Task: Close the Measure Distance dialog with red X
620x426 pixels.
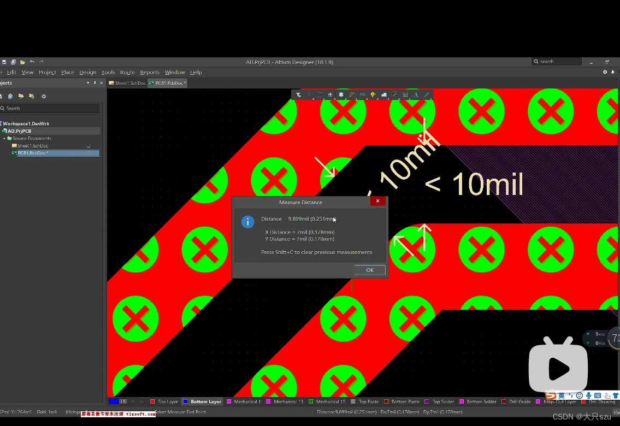Action: pyautogui.click(x=377, y=201)
